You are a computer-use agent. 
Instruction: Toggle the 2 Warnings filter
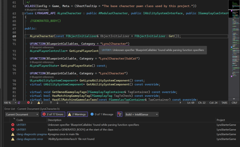tap(77, 114)
